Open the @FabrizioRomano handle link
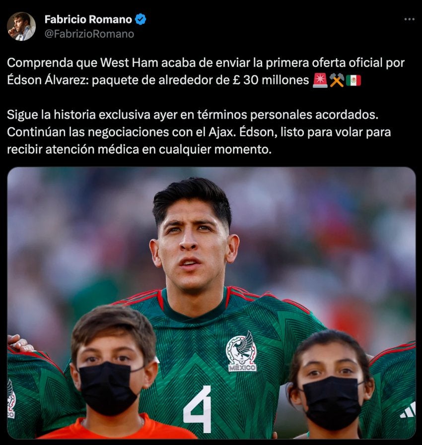This screenshot has width=422, height=445. (x=89, y=34)
